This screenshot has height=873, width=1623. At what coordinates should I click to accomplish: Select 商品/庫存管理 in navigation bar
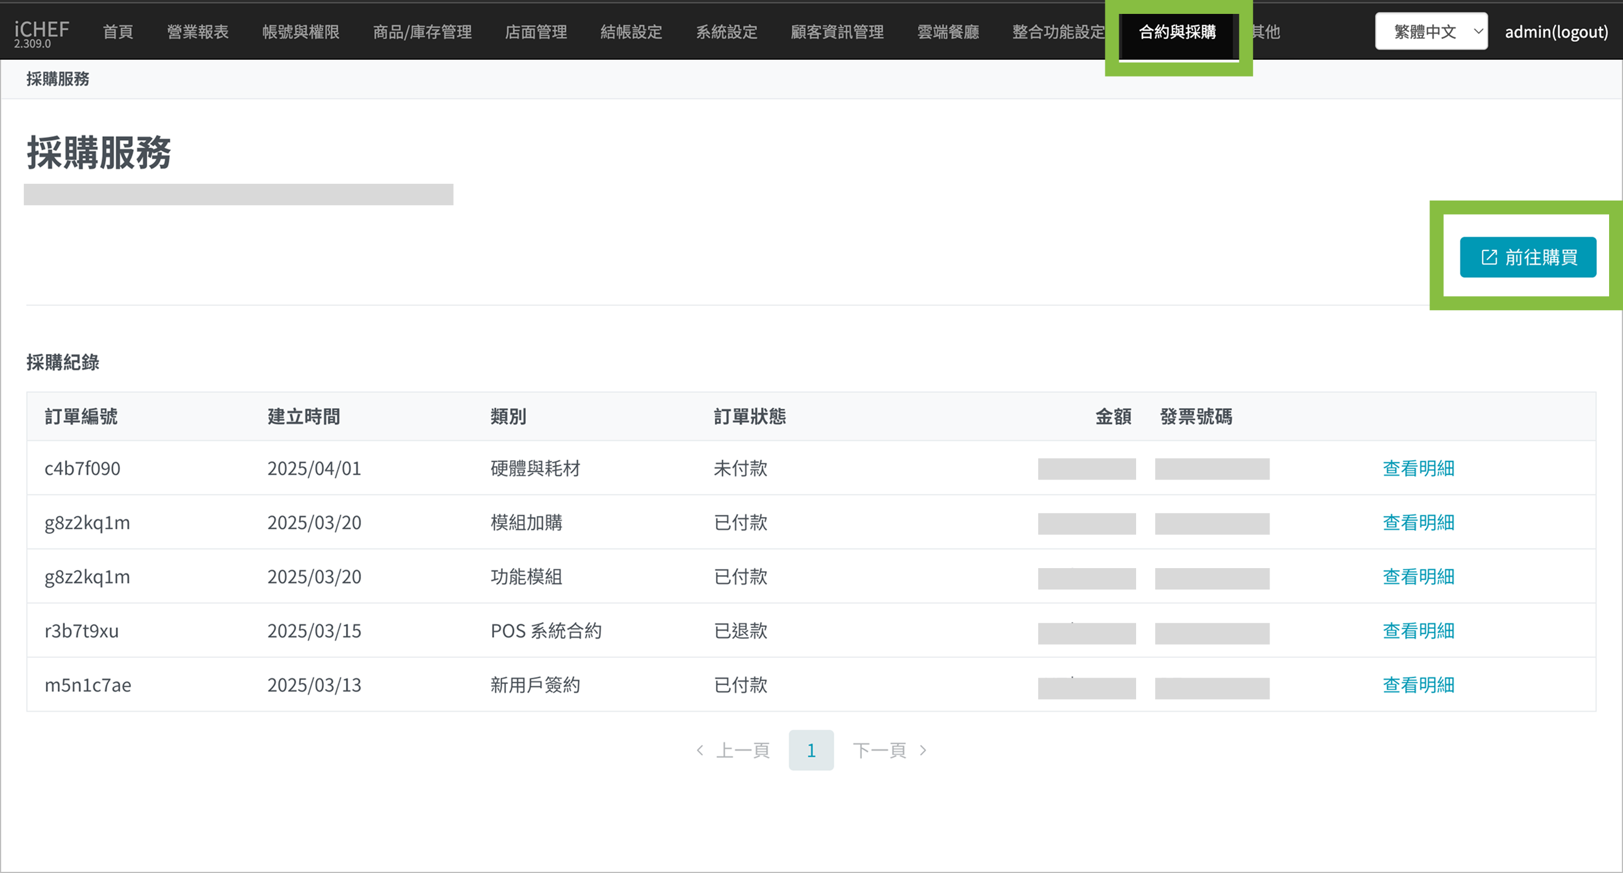[421, 31]
